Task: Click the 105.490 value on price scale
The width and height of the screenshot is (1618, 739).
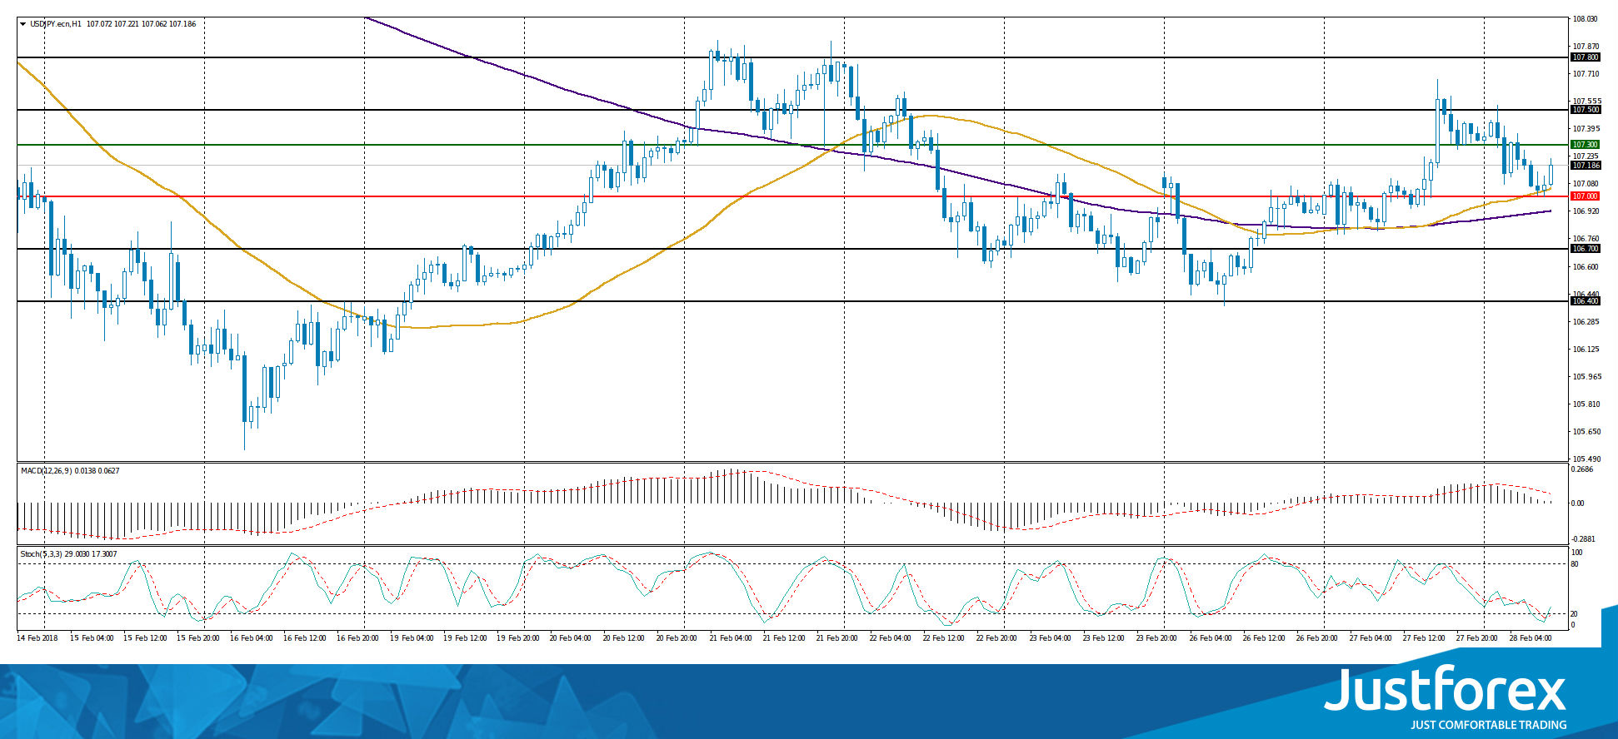Action: [1585, 459]
